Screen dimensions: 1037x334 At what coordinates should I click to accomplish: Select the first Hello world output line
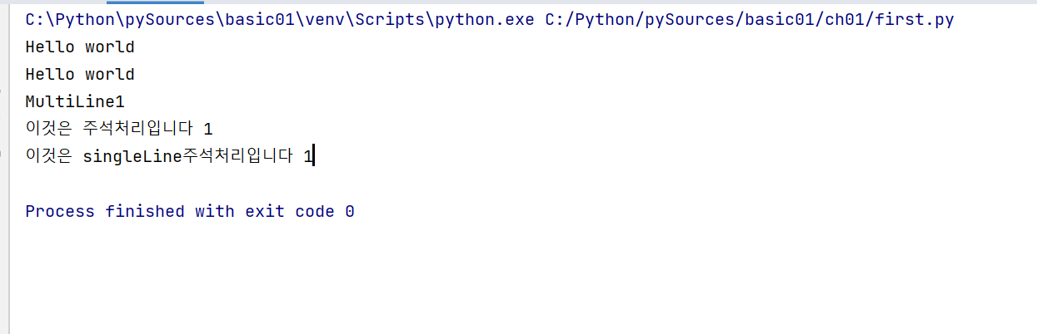[x=80, y=47]
